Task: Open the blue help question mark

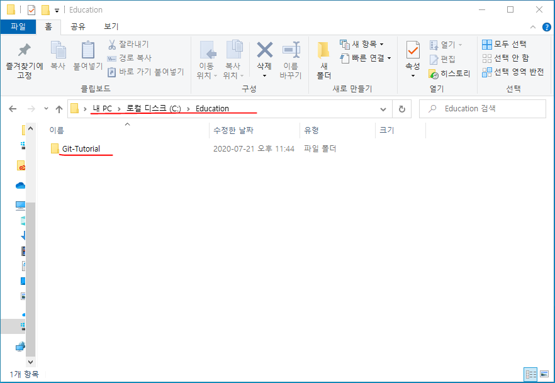Action: pyautogui.click(x=546, y=27)
